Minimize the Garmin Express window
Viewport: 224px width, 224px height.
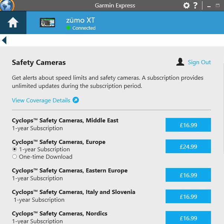209,6
